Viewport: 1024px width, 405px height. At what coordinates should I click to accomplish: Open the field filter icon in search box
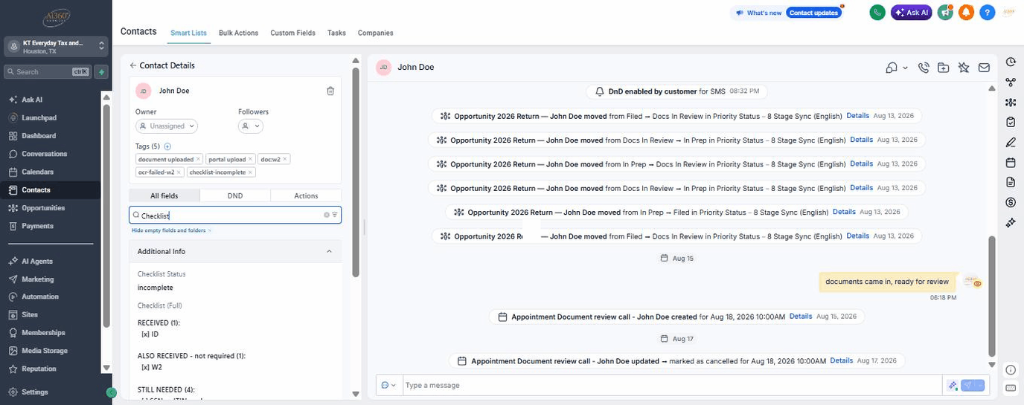coord(335,215)
